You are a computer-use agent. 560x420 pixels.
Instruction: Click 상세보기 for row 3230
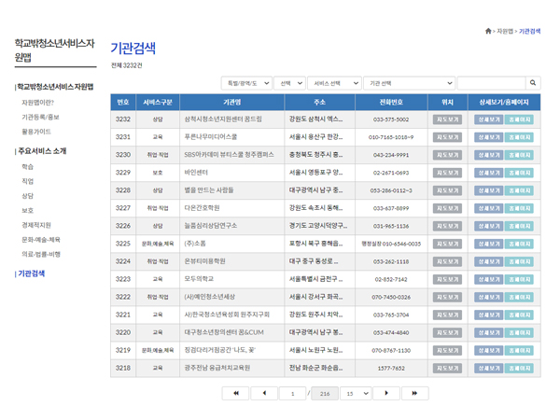(489, 155)
